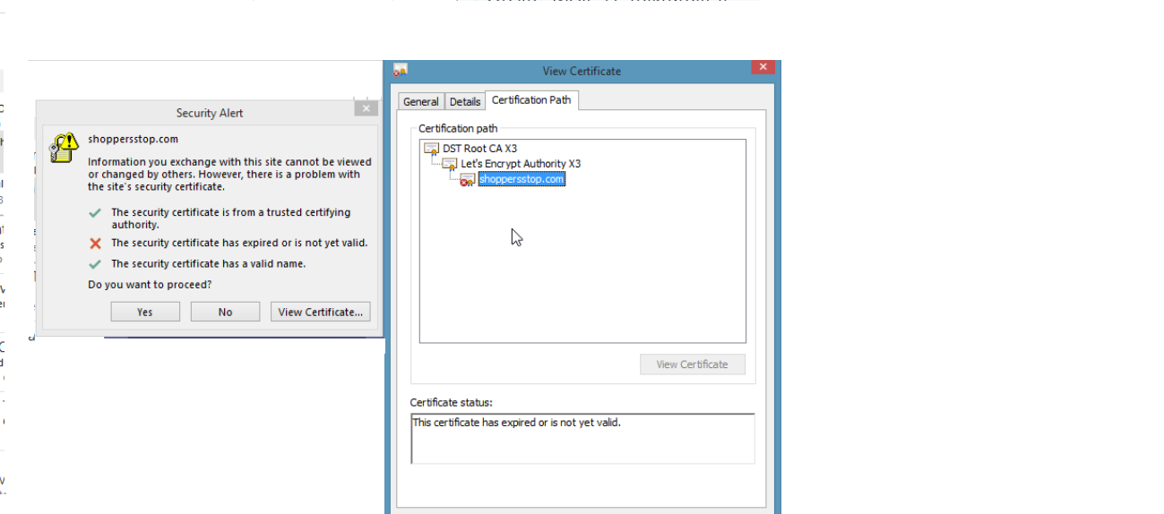The height and width of the screenshot is (514, 1164).
Task: Click the red X beside expired certificate message
Action: pos(95,243)
